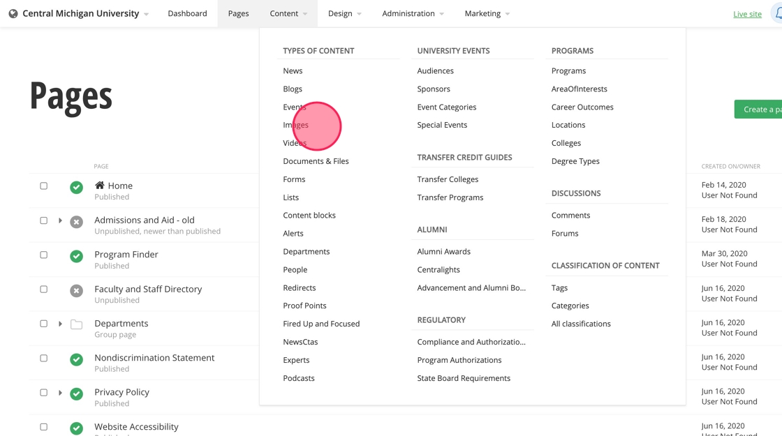Viewport: 782px width, 436px height.
Task: Open the Dashboard tab
Action: point(187,13)
